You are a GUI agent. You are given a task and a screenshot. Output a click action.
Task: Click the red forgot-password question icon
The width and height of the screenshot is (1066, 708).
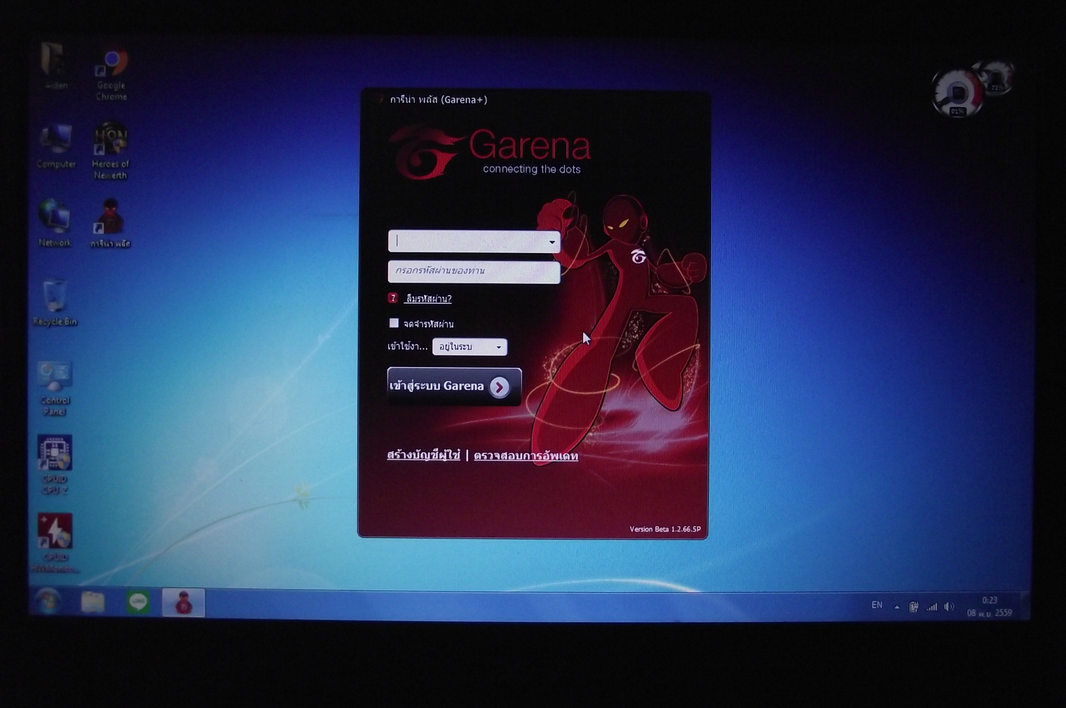(x=393, y=298)
